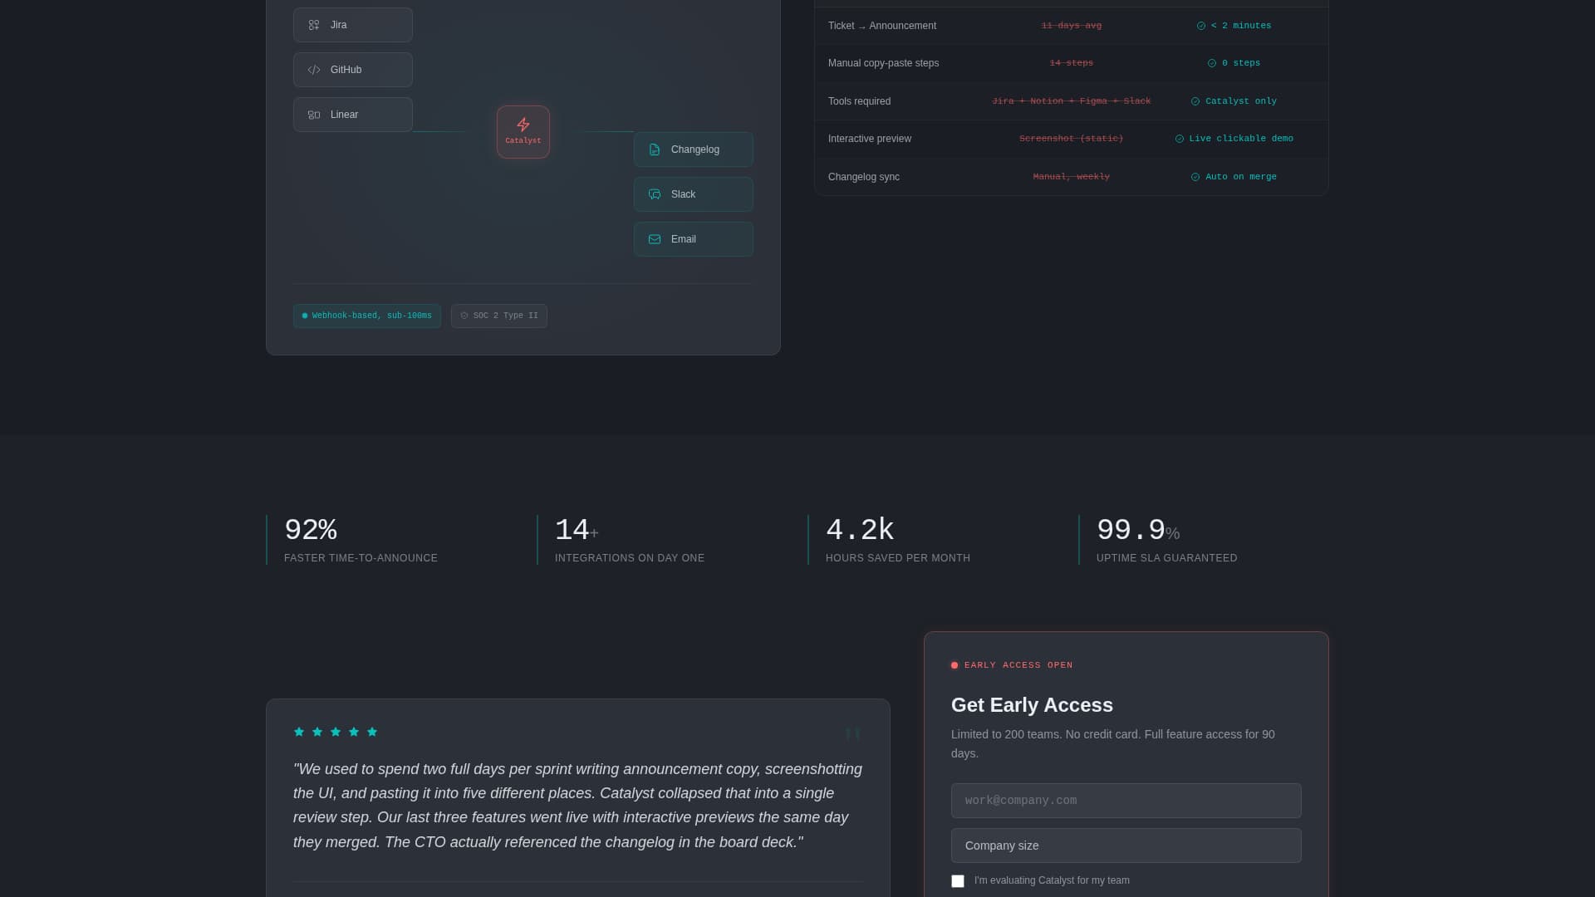1595x897 pixels.
Task: Click struck-through 'Jira + Notion + Figma + Slack'
Action: [1072, 101]
